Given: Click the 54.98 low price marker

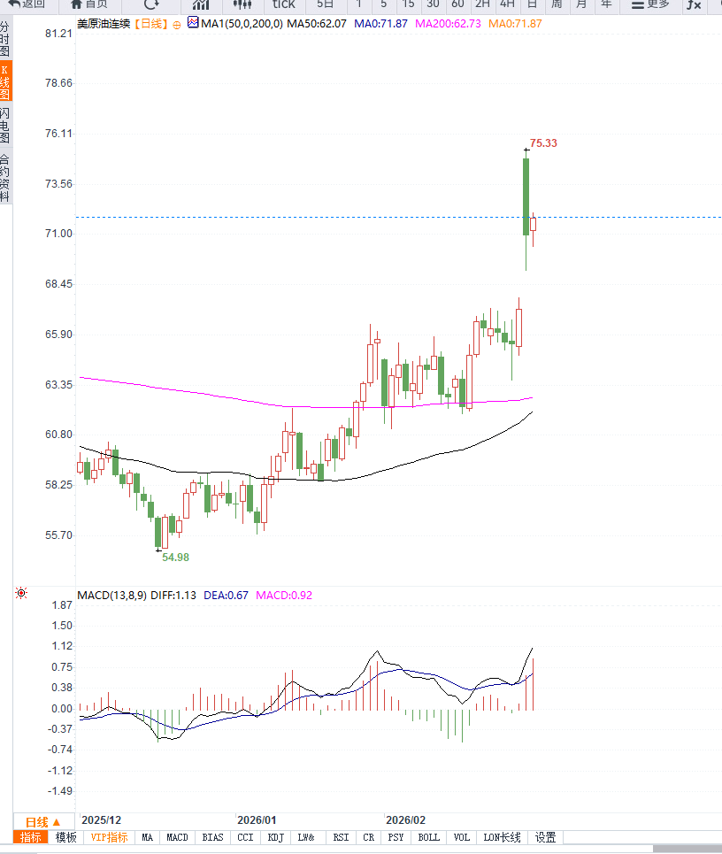Looking at the screenshot, I should pos(175,558).
